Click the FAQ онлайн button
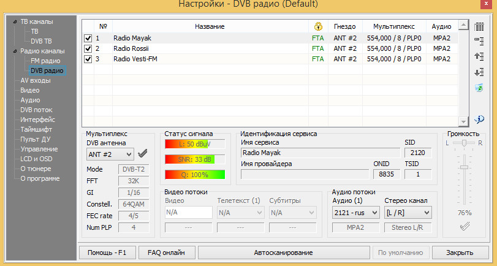This screenshot has height=266, width=497. click(x=167, y=253)
